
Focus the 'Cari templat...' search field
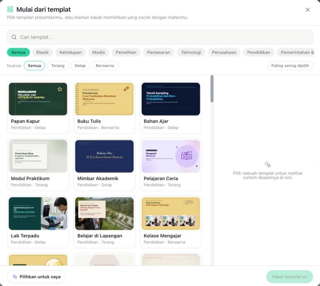(x=160, y=37)
